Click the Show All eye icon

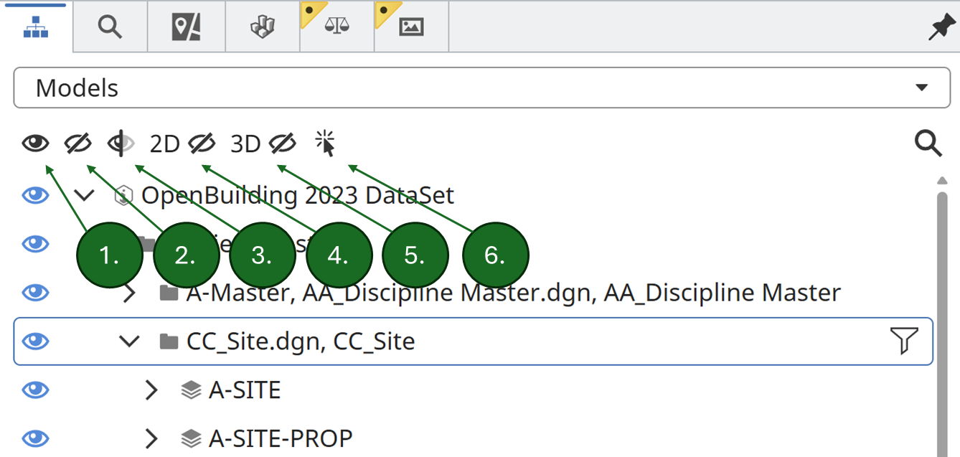tap(35, 144)
